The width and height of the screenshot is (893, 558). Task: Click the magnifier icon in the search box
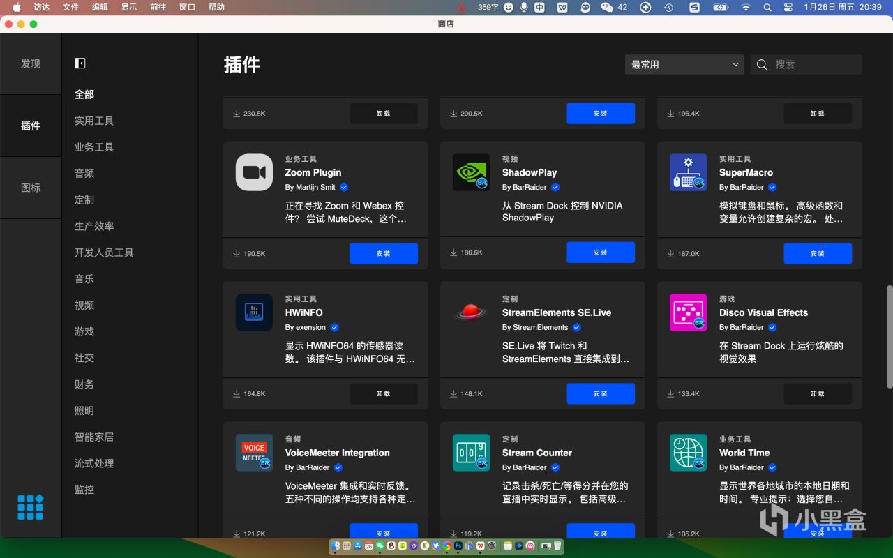coord(762,64)
